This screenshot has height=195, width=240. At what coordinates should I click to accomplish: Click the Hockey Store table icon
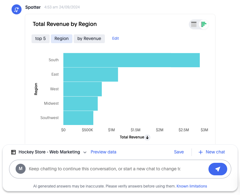pyautogui.click(x=13, y=152)
